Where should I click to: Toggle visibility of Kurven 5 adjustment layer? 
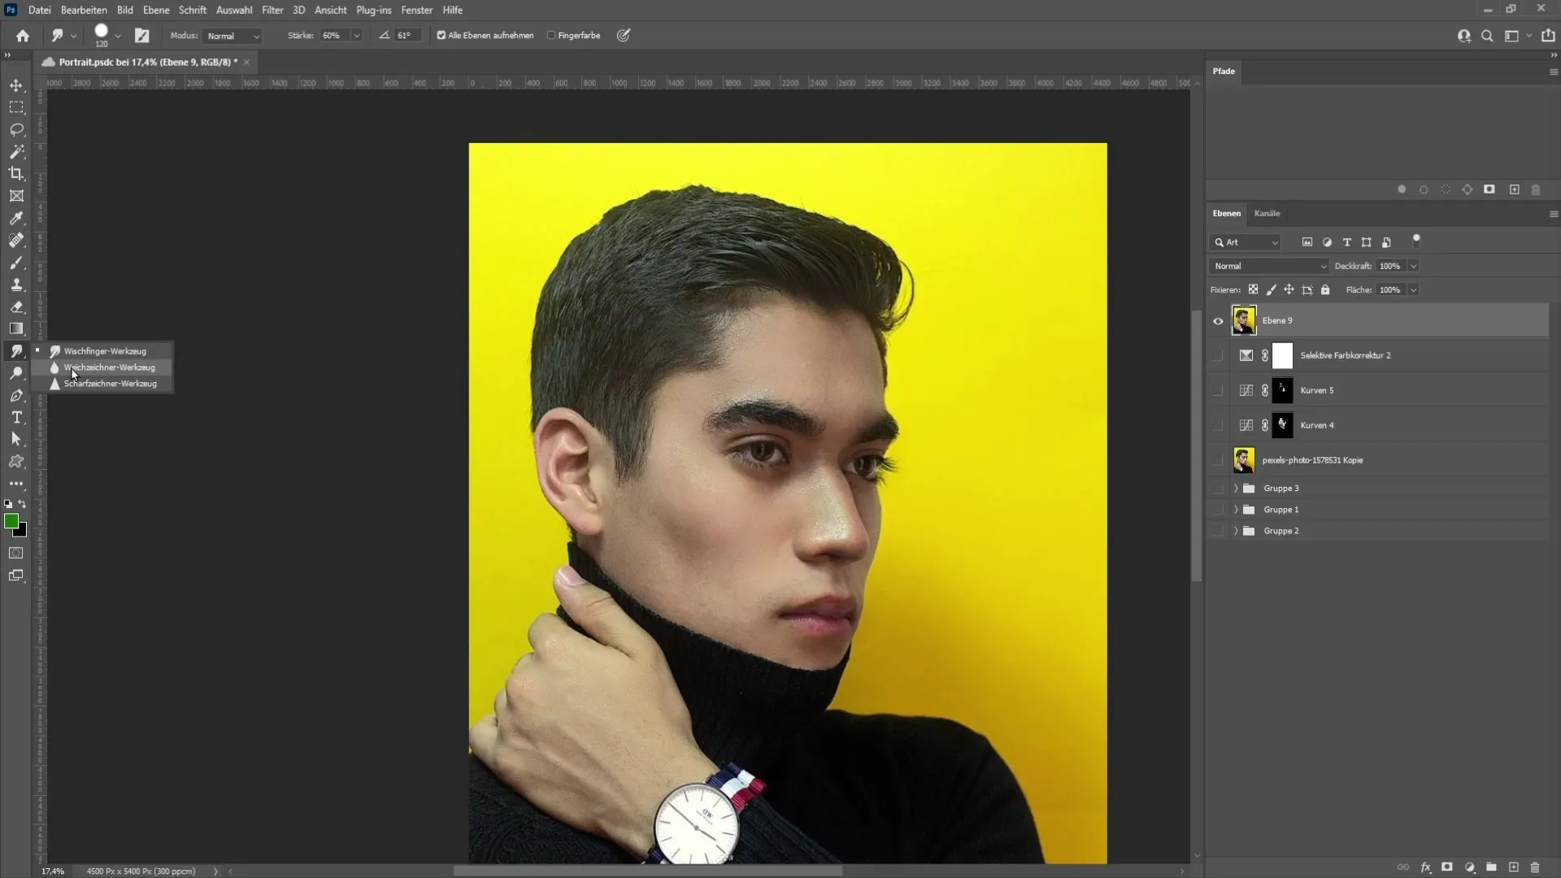(x=1218, y=389)
